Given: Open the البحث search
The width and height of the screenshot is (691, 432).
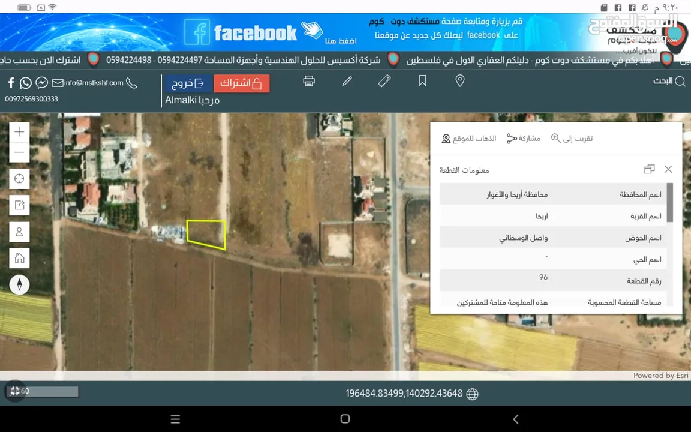Looking at the screenshot, I should coord(669,81).
